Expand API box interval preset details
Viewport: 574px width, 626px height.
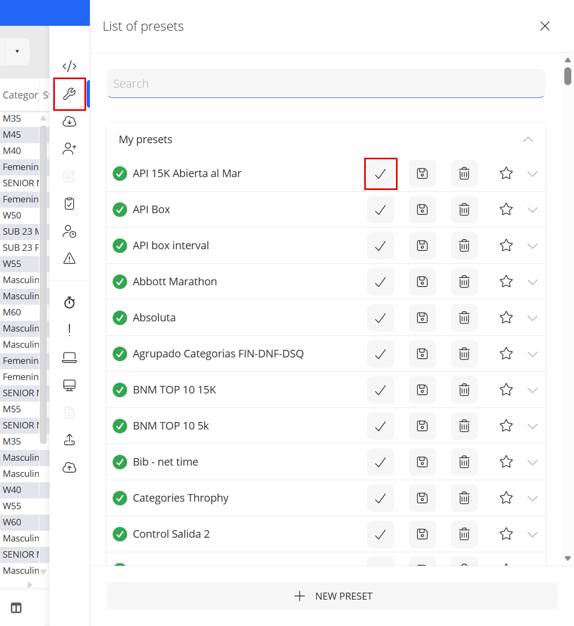[x=533, y=246]
